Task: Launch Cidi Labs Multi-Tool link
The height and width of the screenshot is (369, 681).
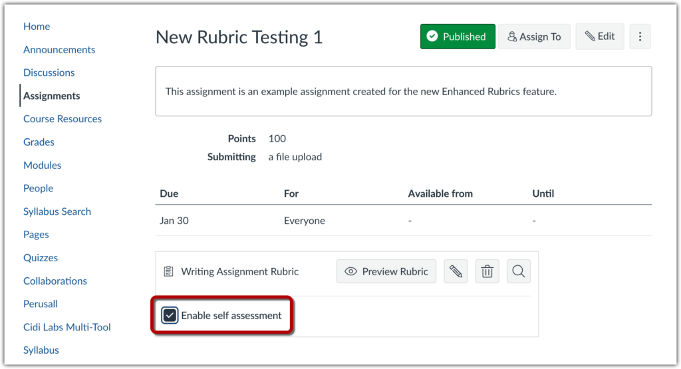Action: [67, 327]
